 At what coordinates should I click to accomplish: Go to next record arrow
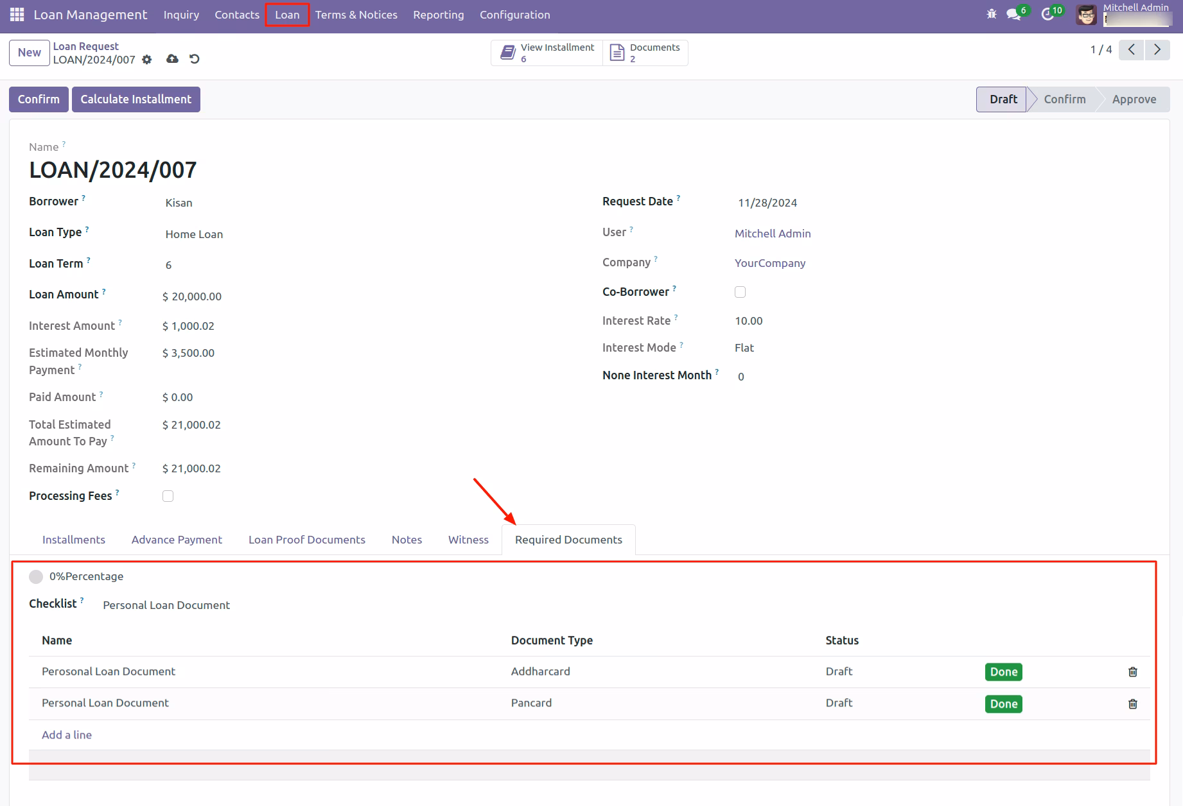(x=1157, y=49)
